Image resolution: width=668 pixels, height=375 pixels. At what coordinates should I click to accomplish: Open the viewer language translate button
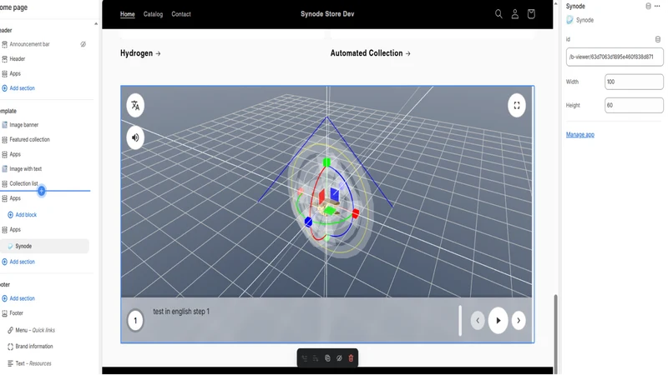[135, 106]
